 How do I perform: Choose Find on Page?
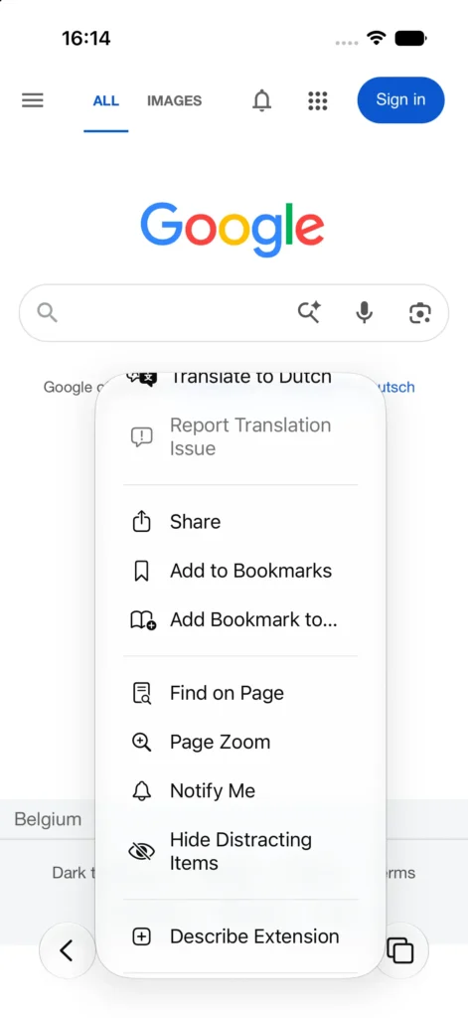point(240,693)
